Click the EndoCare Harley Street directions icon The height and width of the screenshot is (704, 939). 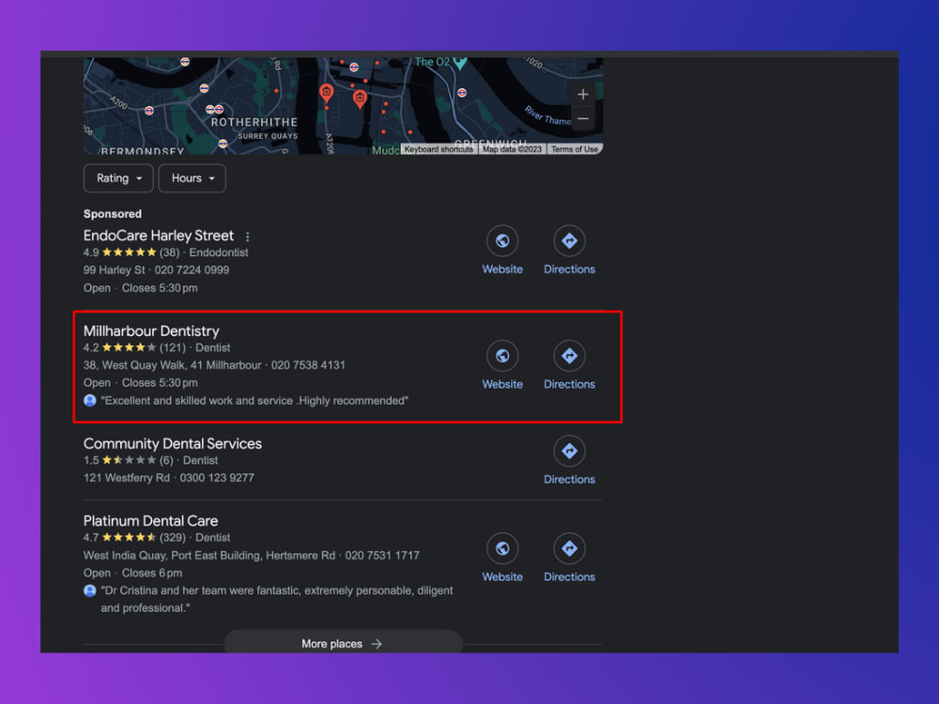pos(570,240)
